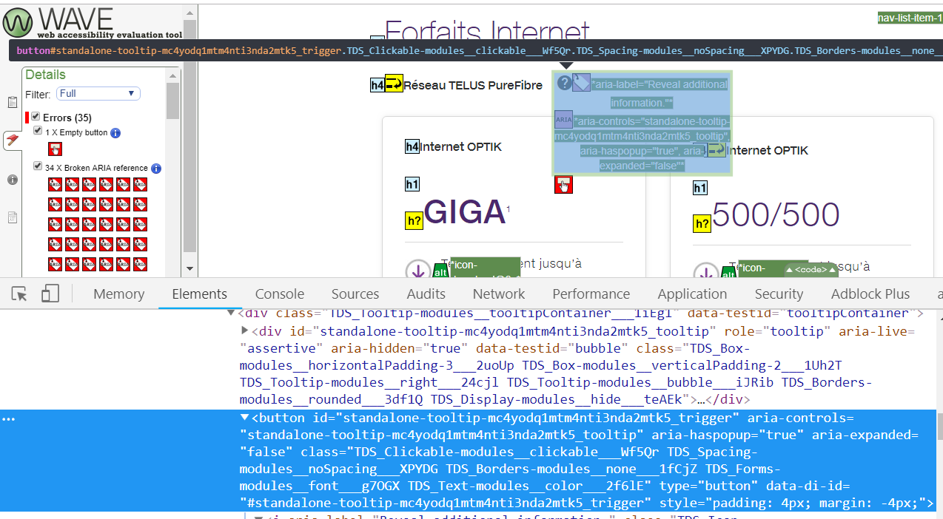Open the Security tab
Screen dimensions: 943x519
779,294
